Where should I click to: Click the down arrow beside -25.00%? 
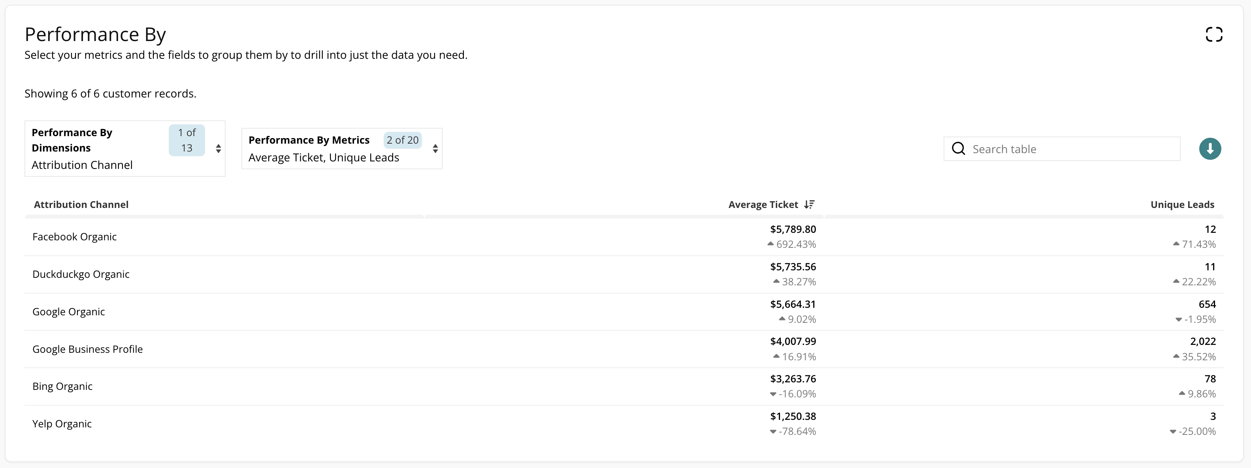coord(1173,432)
